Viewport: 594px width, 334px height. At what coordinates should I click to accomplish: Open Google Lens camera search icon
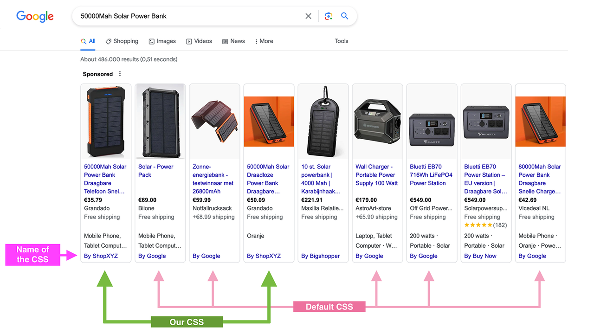[329, 16]
